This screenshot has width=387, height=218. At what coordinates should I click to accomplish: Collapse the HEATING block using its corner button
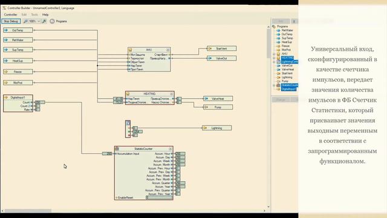click(x=172, y=94)
